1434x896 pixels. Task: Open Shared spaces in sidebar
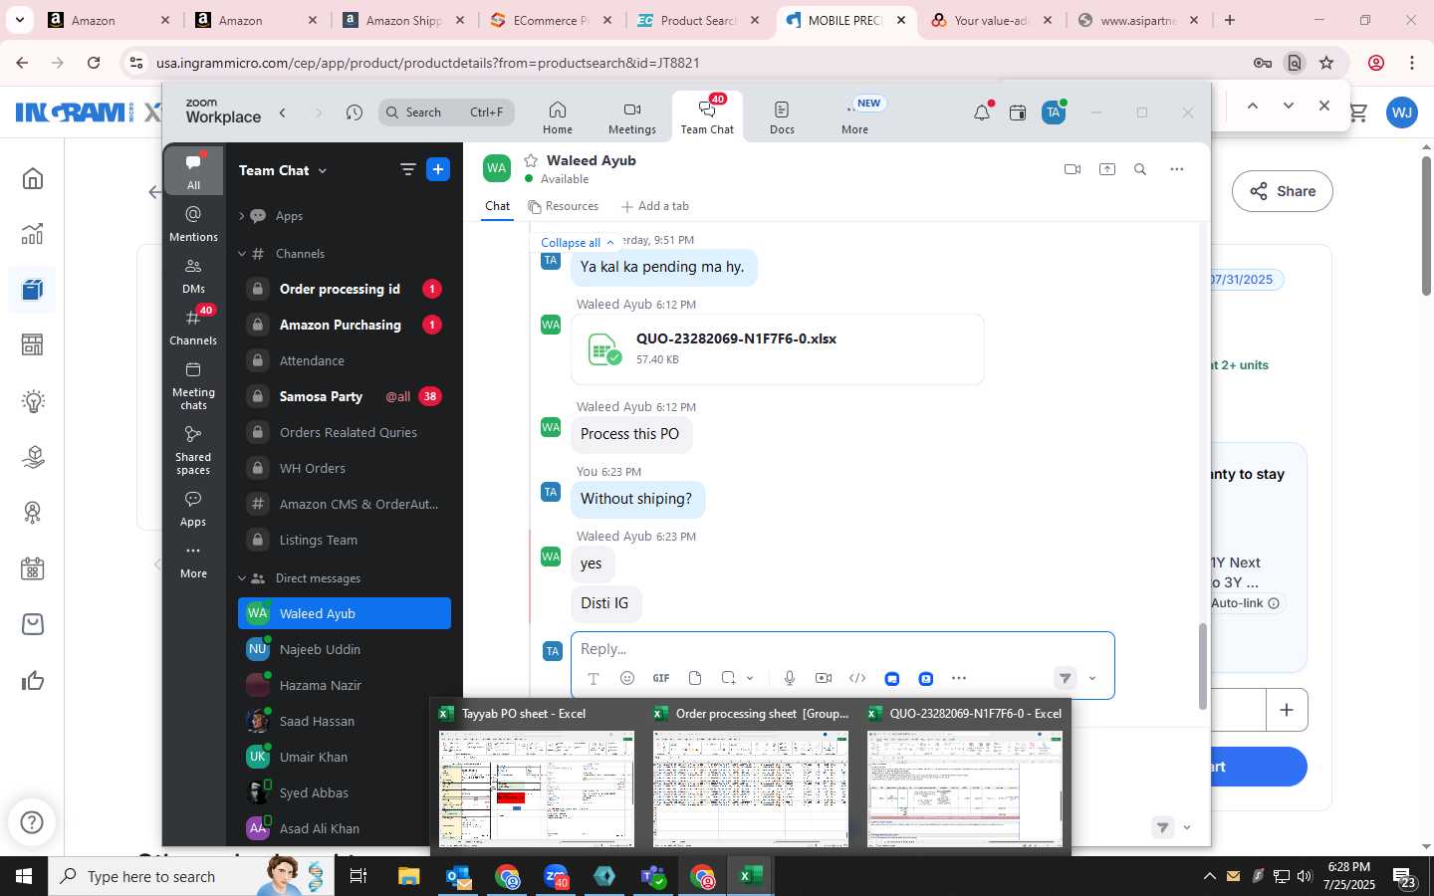(x=193, y=450)
